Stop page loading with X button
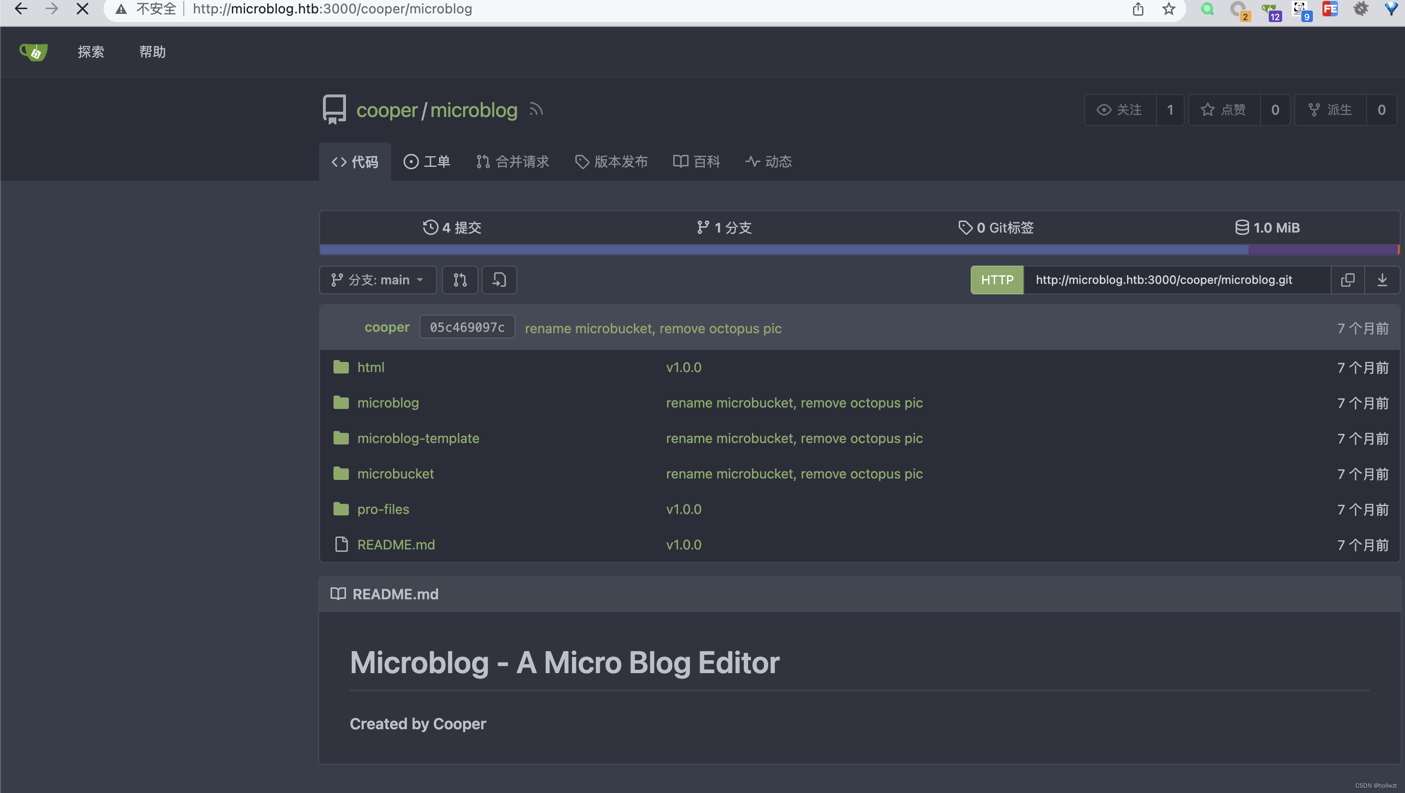Image resolution: width=1405 pixels, height=793 pixels. tap(83, 9)
